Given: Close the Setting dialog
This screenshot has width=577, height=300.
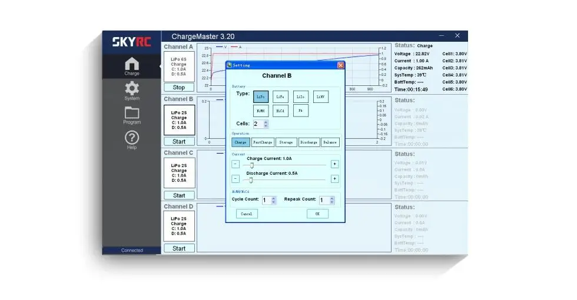Looking at the screenshot, I should pos(340,65).
